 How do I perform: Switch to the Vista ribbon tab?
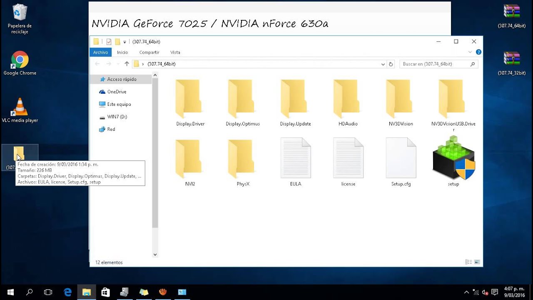175,52
